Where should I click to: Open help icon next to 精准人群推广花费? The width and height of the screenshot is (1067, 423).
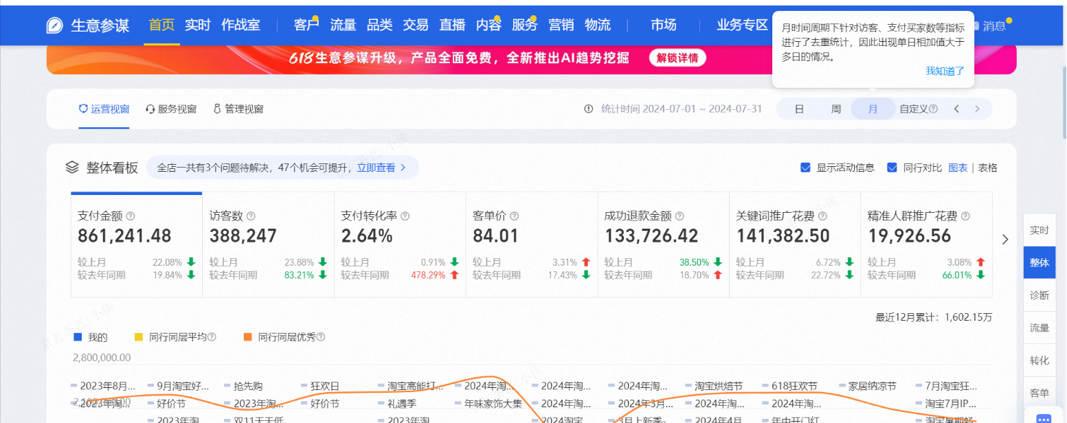point(965,216)
